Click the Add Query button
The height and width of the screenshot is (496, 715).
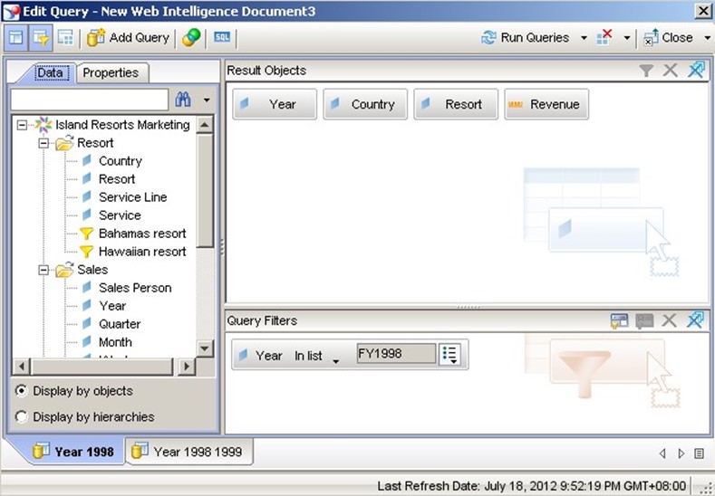pos(128,37)
